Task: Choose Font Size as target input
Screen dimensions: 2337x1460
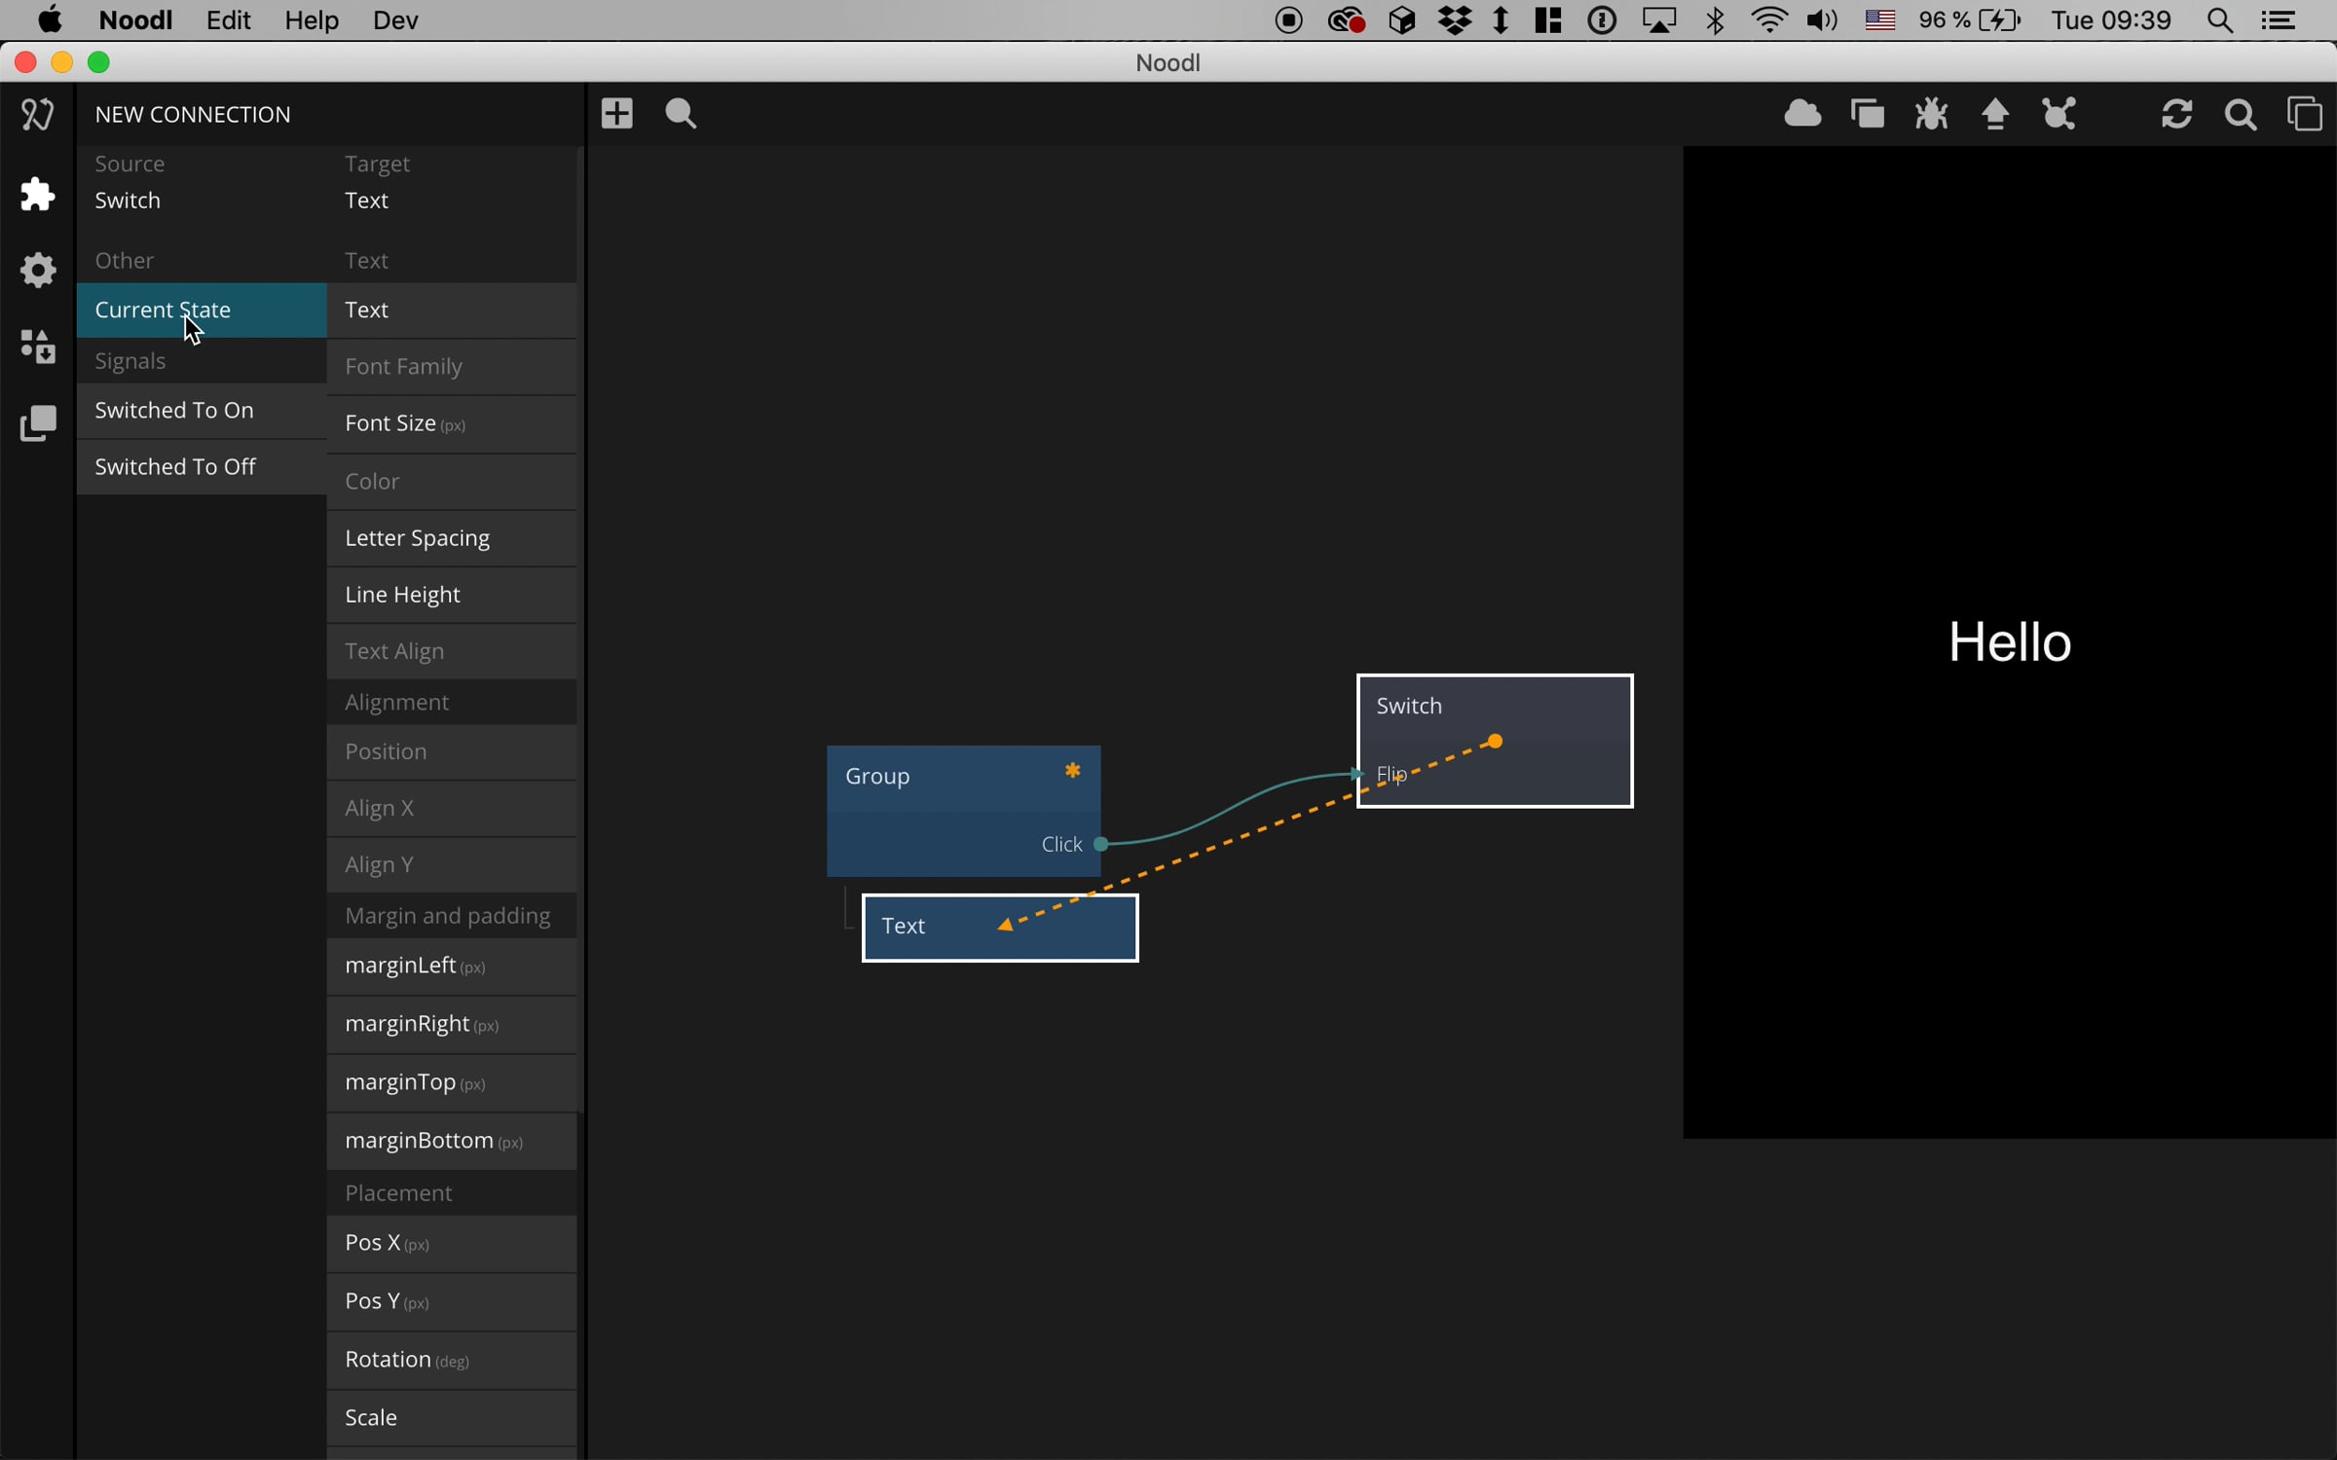Action: (x=452, y=424)
